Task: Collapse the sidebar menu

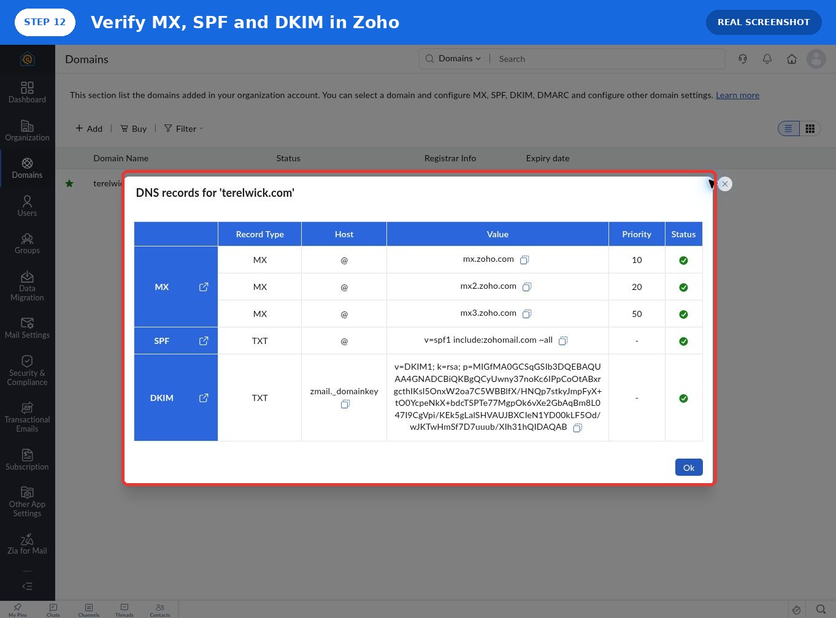Action: (x=27, y=586)
